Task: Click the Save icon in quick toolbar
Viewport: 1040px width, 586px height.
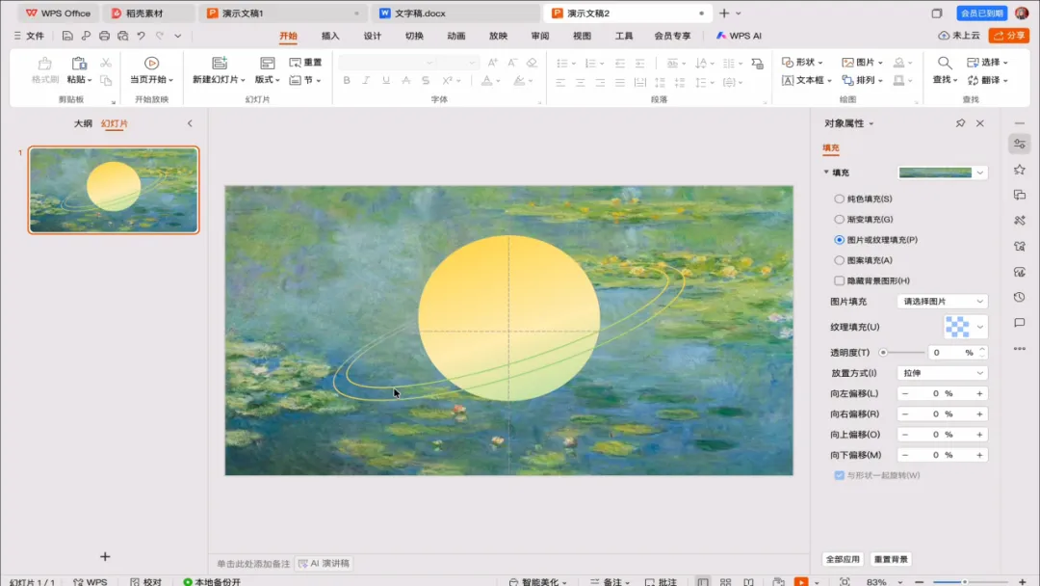Action: click(67, 36)
